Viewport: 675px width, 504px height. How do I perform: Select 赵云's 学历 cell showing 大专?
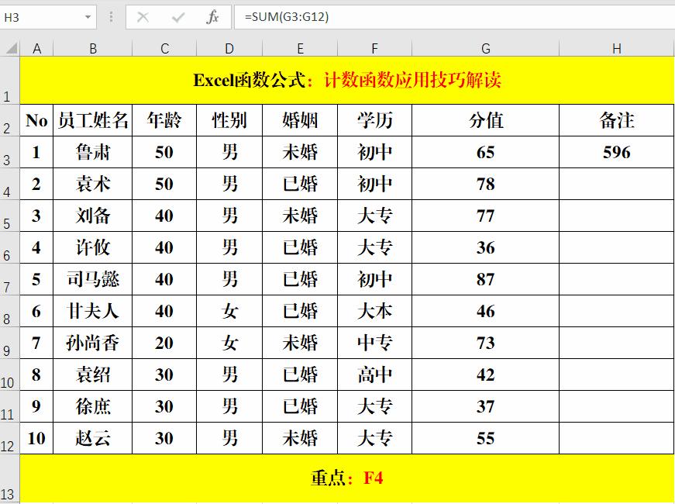click(x=374, y=438)
